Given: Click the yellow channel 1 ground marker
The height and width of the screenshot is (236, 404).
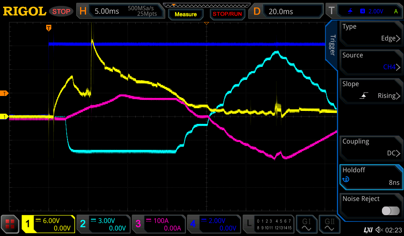Looking at the screenshot, I should pyautogui.click(x=5, y=117).
